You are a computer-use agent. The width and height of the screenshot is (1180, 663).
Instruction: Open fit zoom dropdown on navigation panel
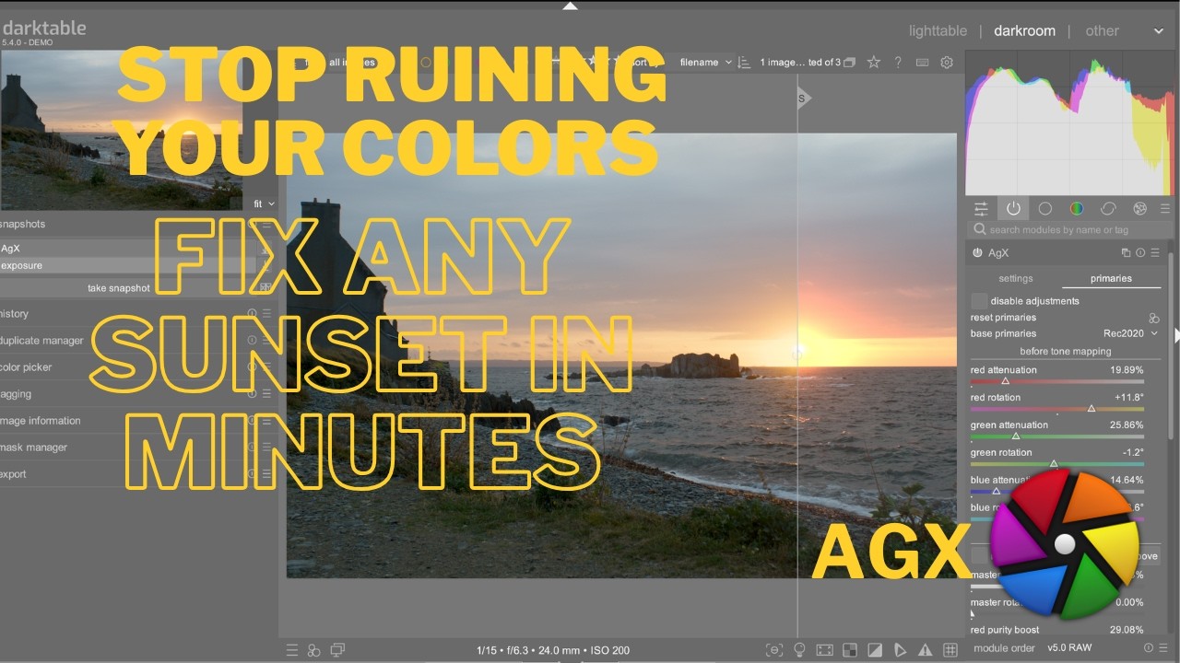(x=264, y=204)
